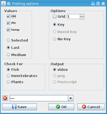Confirm with the green checkmark OK button

(x=61, y=107)
